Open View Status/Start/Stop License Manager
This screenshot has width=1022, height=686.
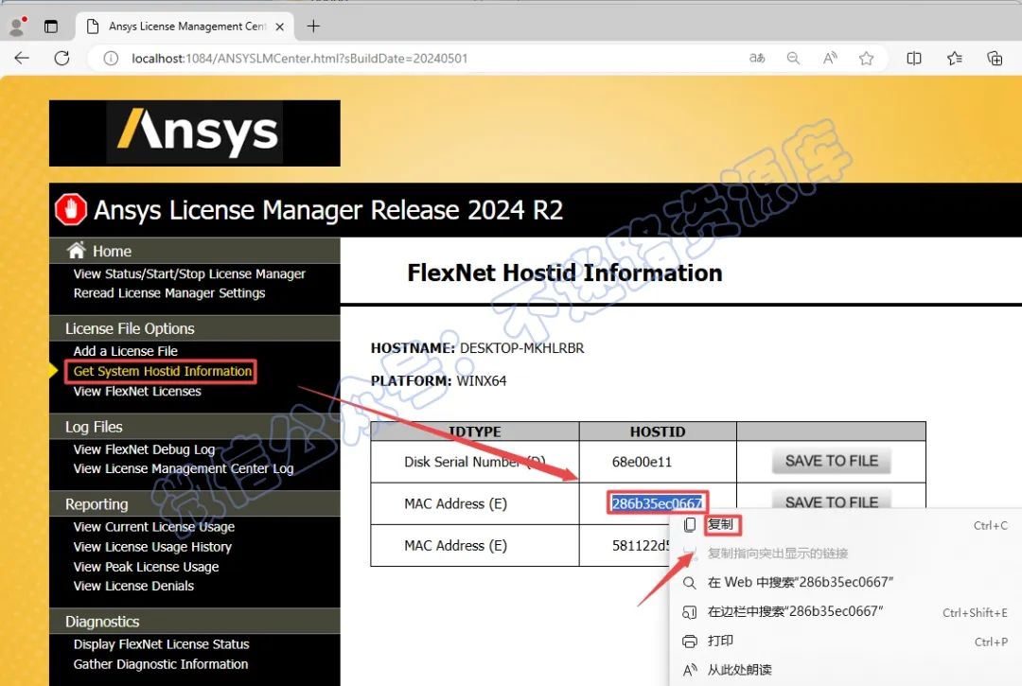189,273
